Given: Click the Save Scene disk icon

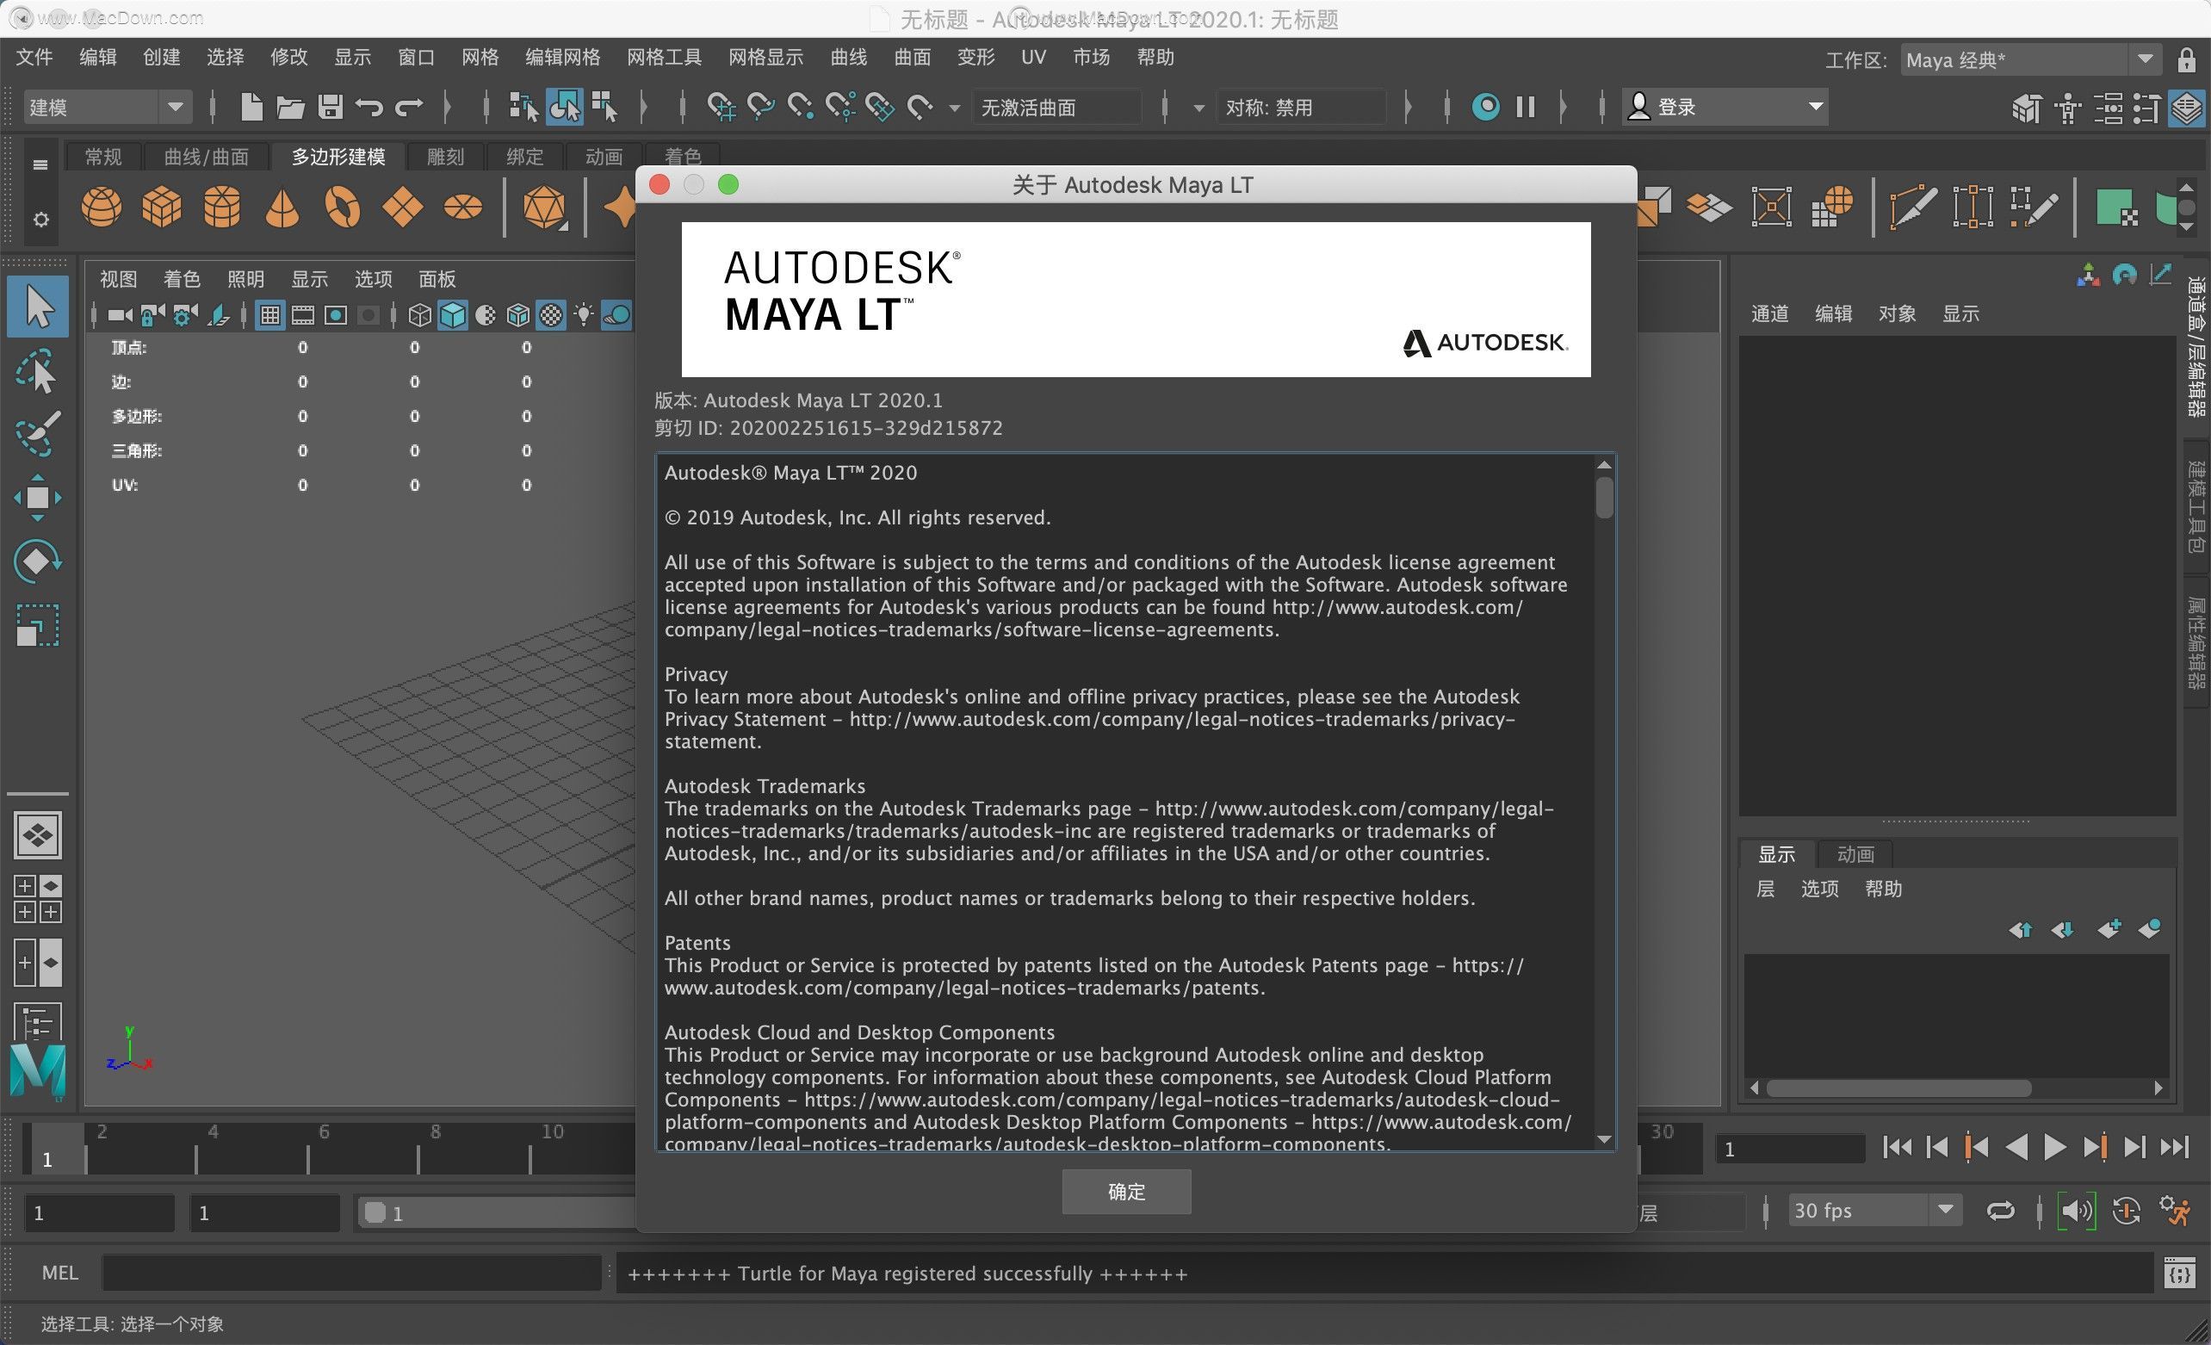Looking at the screenshot, I should 331,107.
